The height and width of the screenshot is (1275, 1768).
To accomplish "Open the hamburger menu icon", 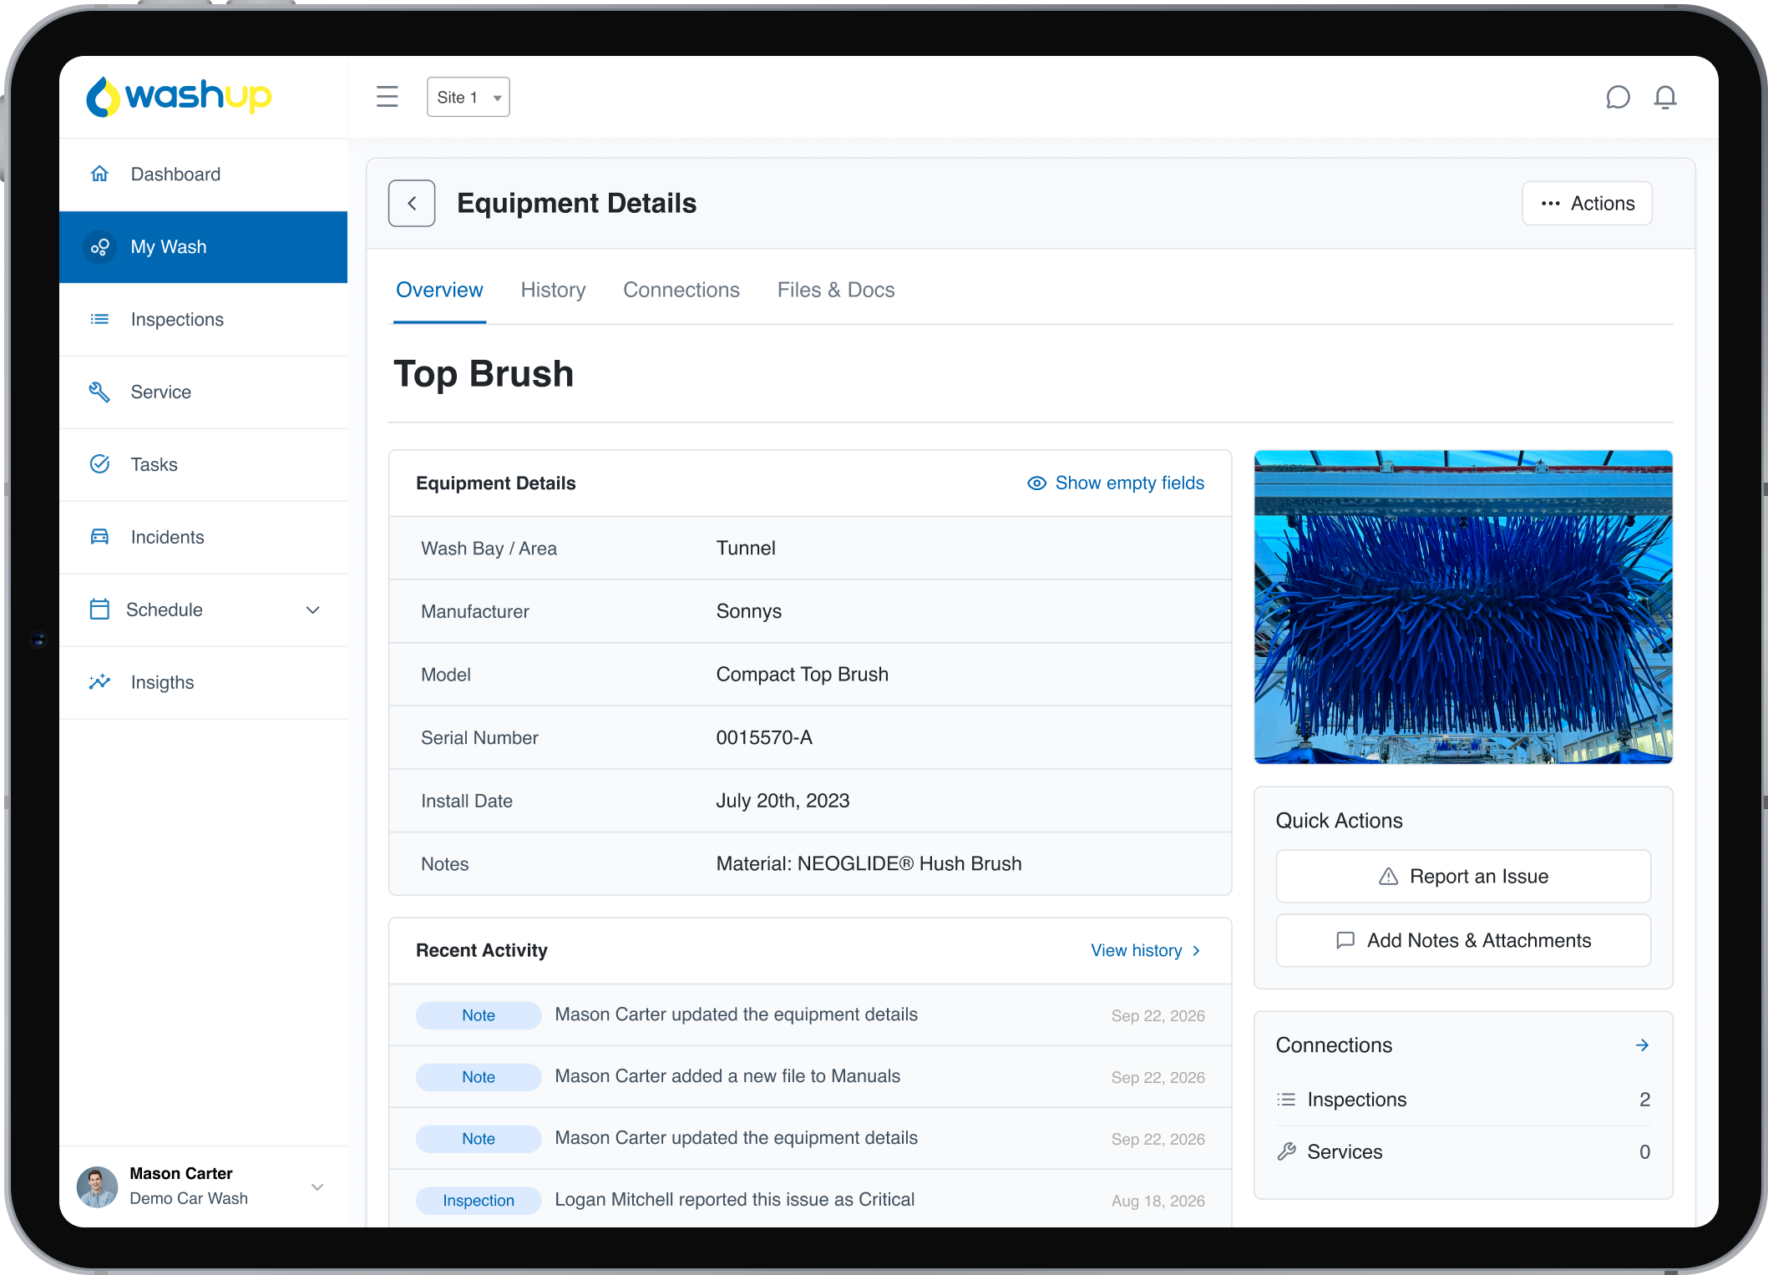I will [x=387, y=97].
